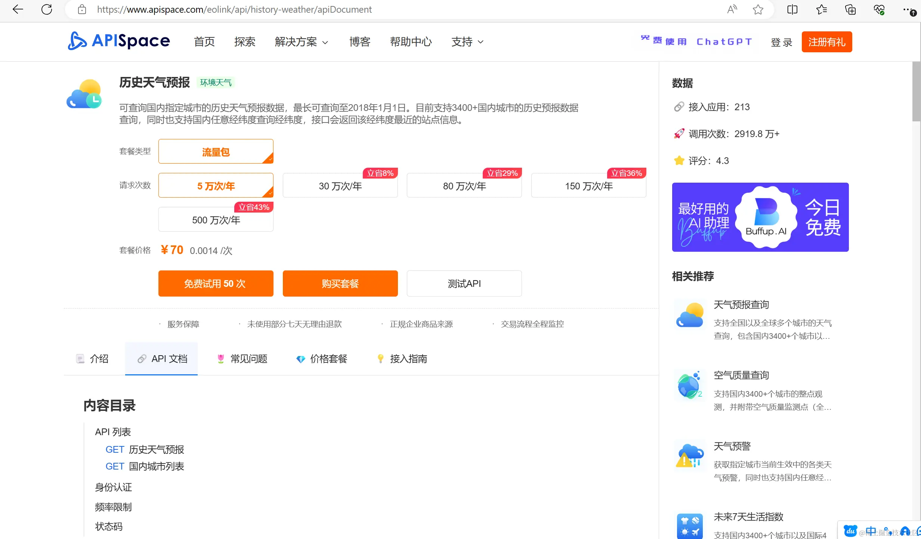Open air quality query recommendation icon
The width and height of the screenshot is (921, 539).
pyautogui.click(x=689, y=386)
